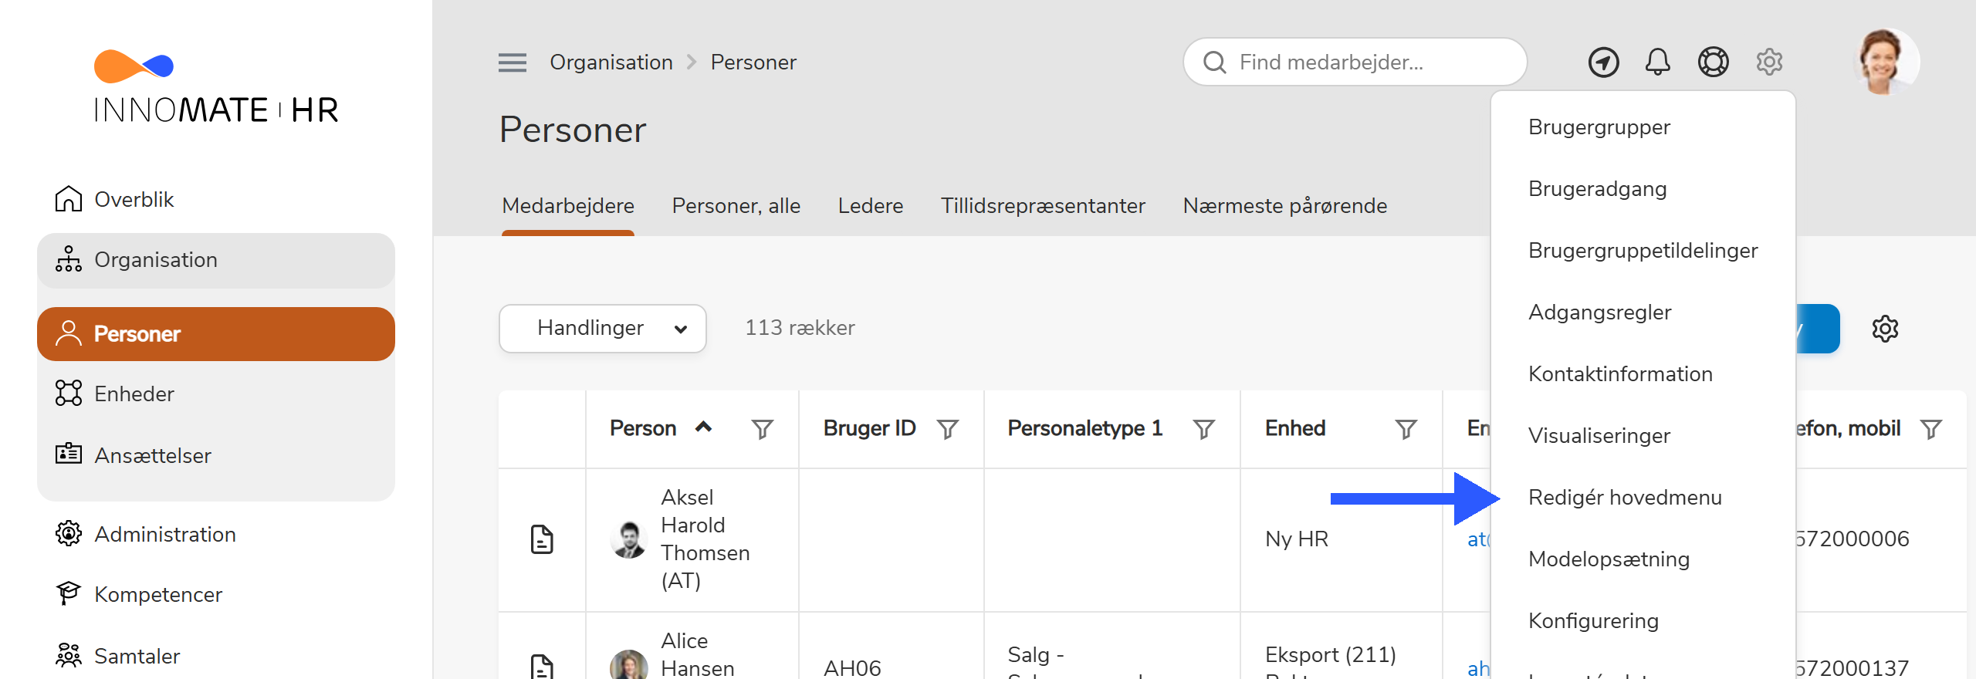Filter the Personaletype 1 column

pyautogui.click(x=1204, y=429)
